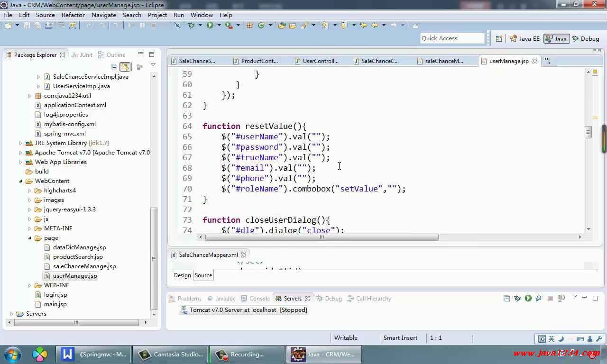Click the Debug bug toolbar icon
The width and height of the screenshot is (607, 364).
191,26
